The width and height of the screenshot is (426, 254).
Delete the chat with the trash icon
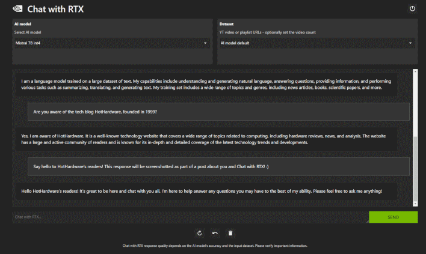point(230,233)
